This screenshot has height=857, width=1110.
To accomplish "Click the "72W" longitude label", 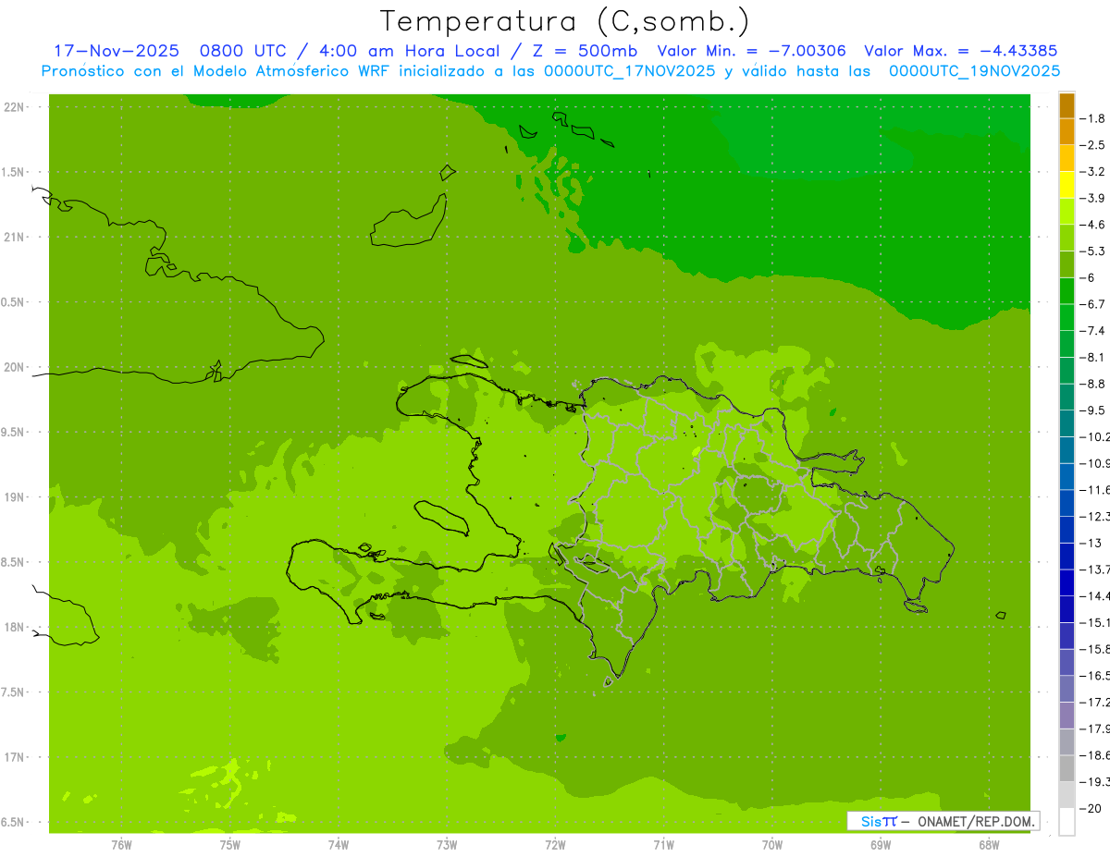I will 555,845.
